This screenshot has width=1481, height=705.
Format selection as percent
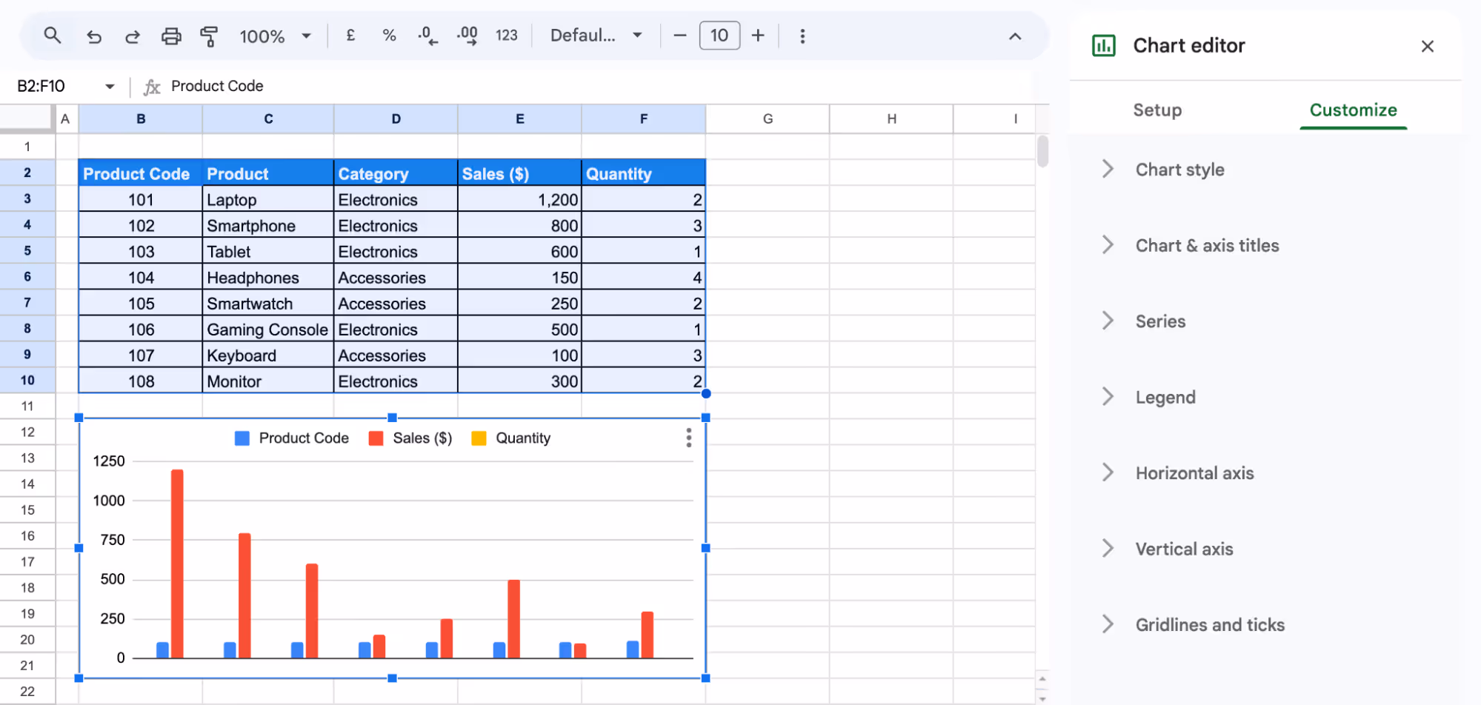pos(389,35)
